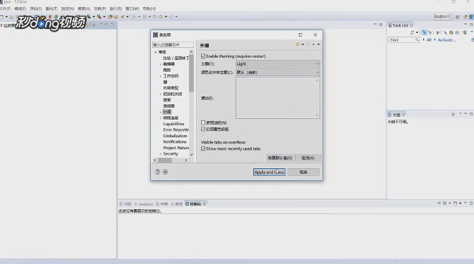Click Apply and Close button
The width and height of the screenshot is (474, 264).
click(x=269, y=172)
